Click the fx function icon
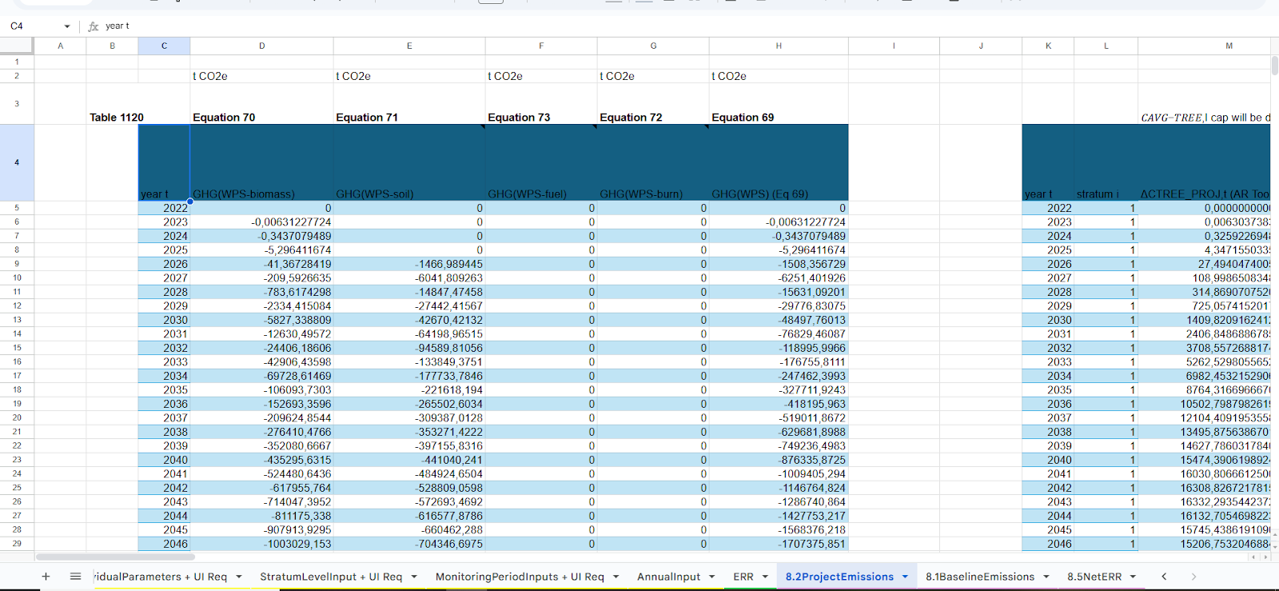 94,26
